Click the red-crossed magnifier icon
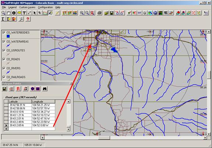Viewport: 212px width, 148px height. (92, 13)
